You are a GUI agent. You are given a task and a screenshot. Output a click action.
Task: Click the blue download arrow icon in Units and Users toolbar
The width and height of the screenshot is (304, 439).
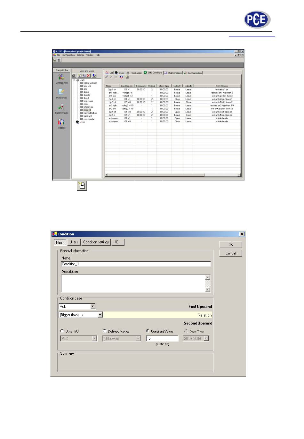click(x=94, y=76)
